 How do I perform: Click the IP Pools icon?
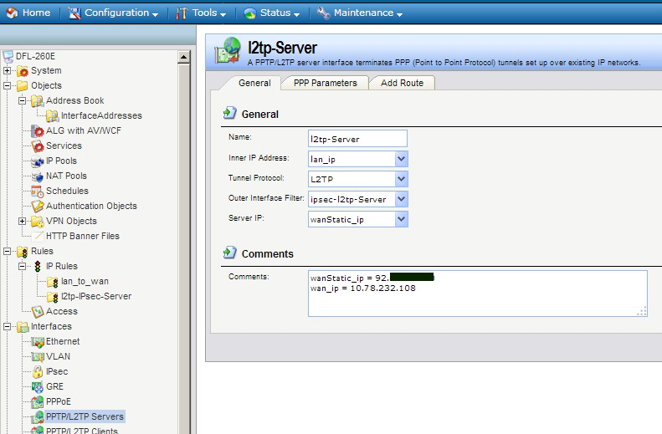coord(38,161)
